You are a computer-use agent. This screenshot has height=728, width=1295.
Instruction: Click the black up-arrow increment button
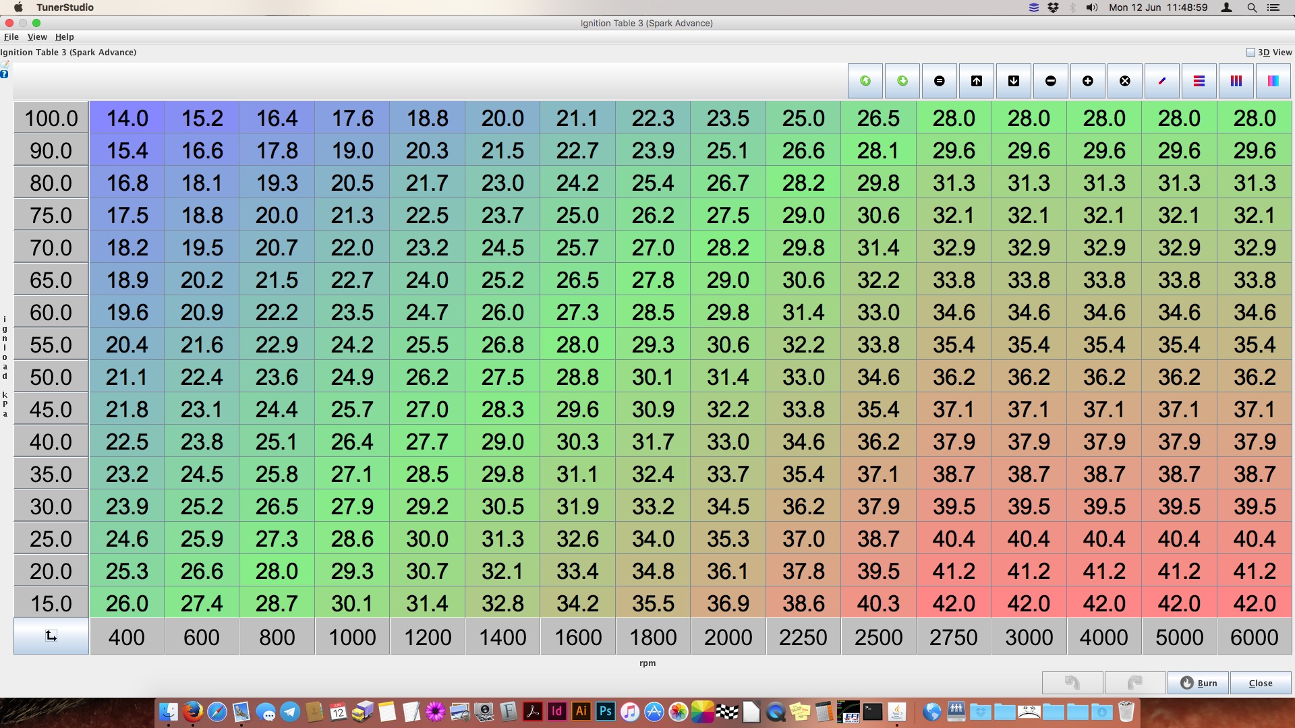(x=977, y=81)
